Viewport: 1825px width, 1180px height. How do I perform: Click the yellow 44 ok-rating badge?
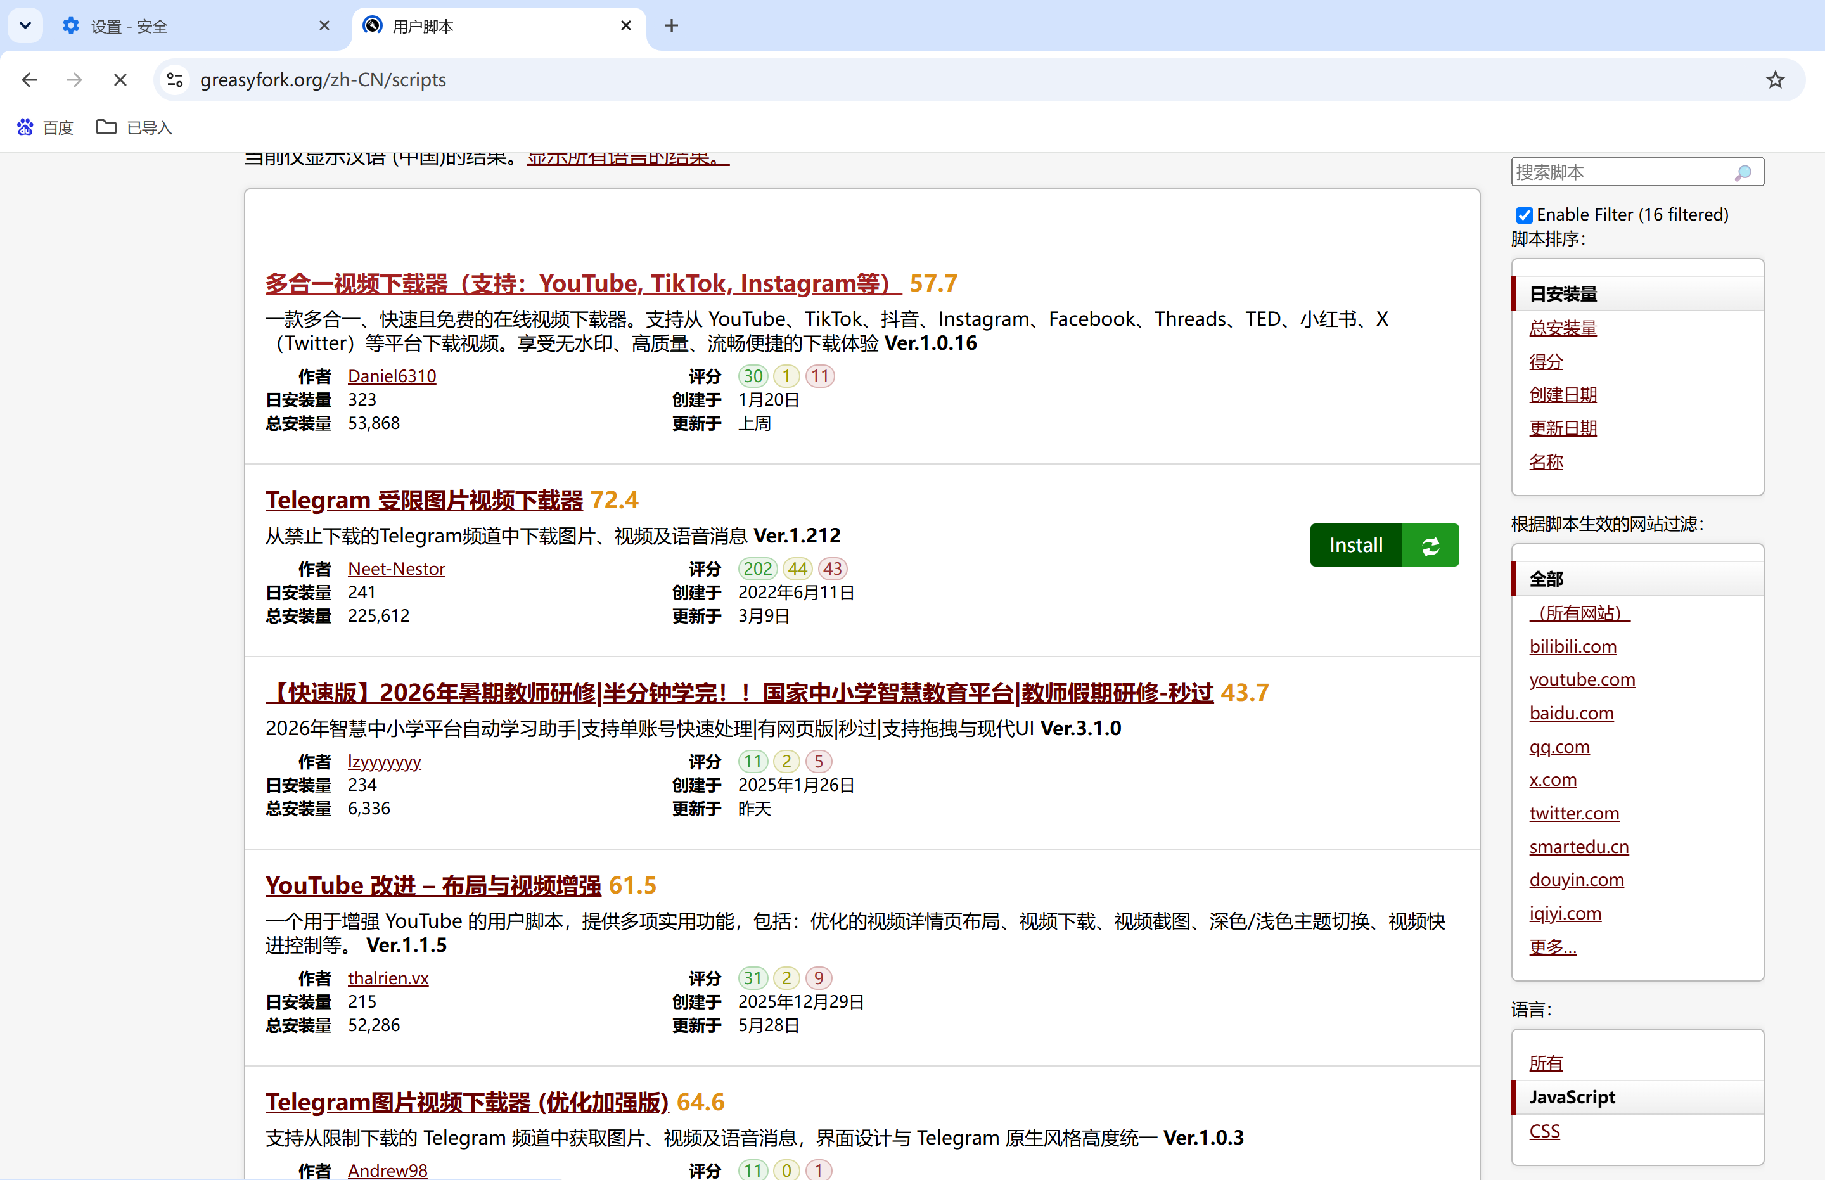pos(798,568)
